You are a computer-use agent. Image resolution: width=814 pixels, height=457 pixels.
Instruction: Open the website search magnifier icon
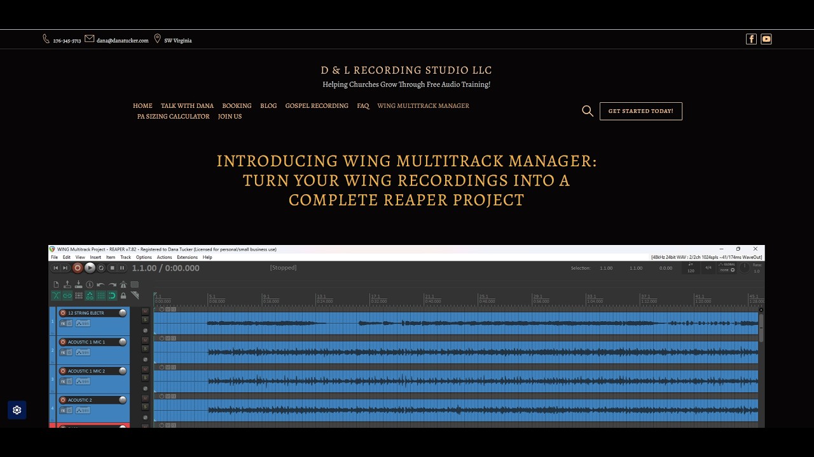(588, 111)
